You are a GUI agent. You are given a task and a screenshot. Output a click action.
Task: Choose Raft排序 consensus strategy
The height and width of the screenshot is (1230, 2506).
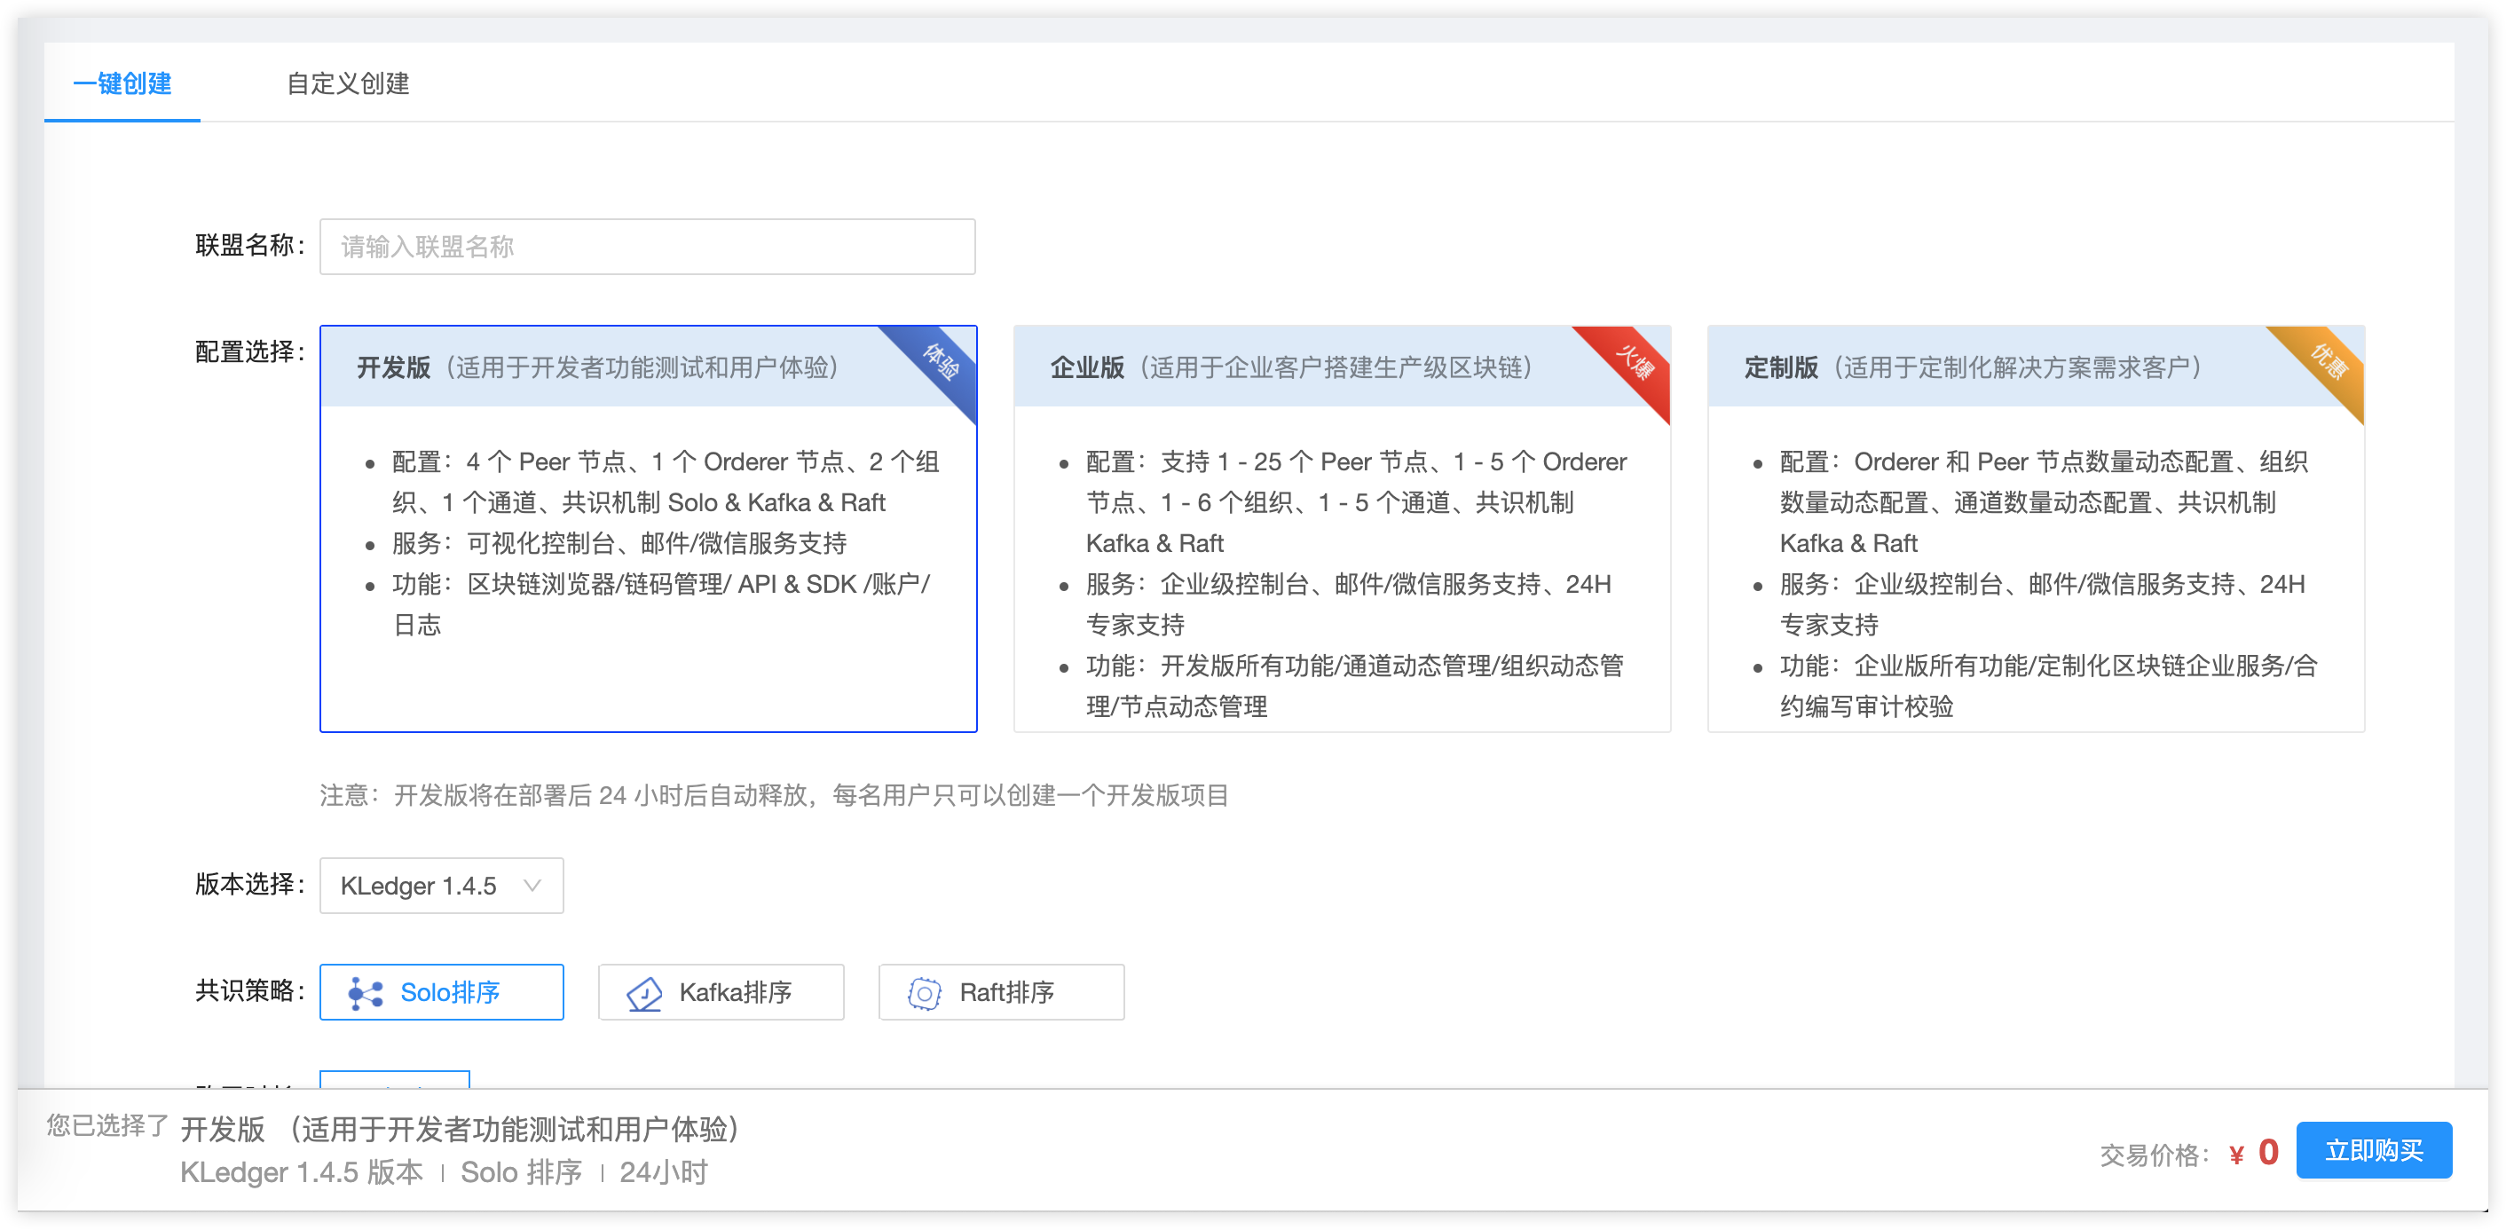(x=1001, y=991)
